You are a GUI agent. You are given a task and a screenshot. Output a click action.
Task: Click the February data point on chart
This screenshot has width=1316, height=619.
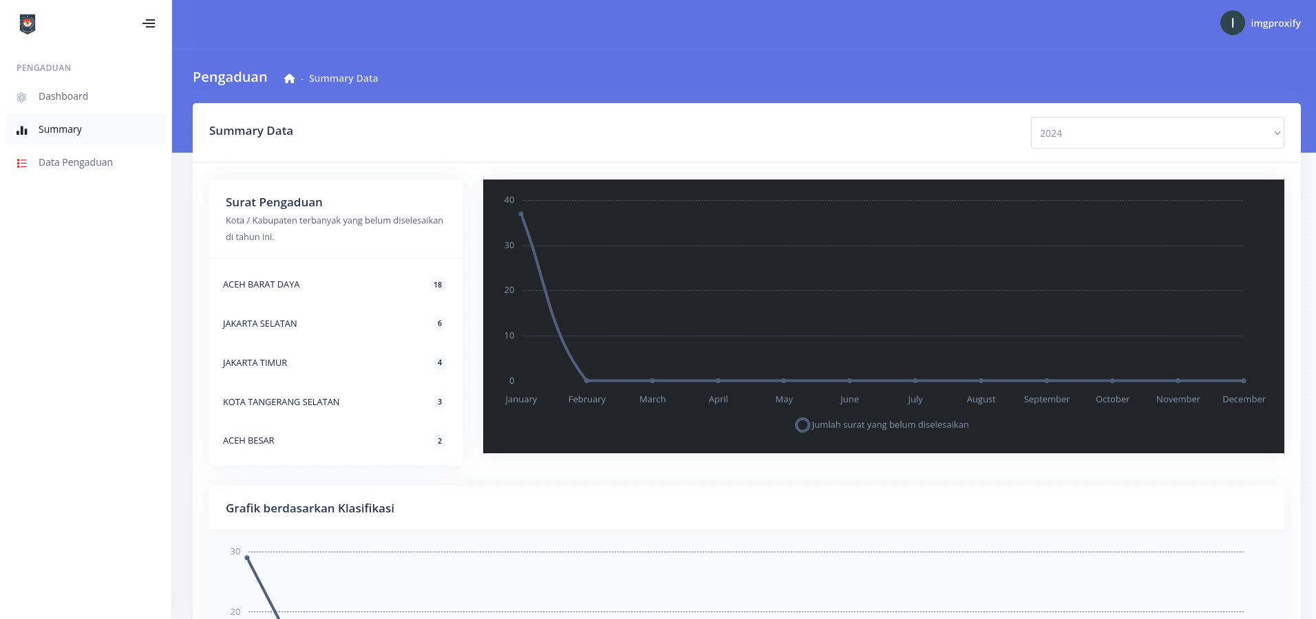[586, 380]
